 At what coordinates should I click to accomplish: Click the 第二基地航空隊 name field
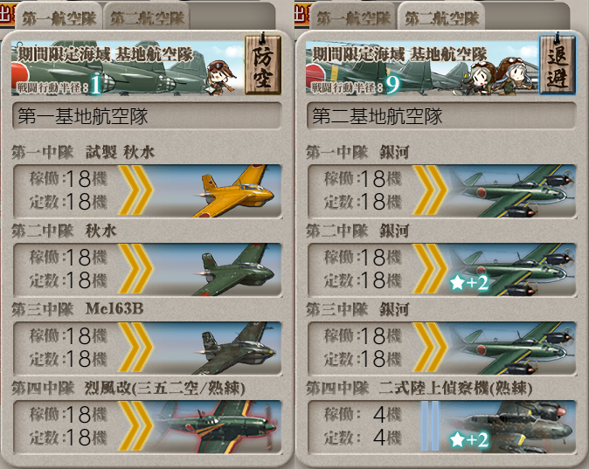click(x=442, y=115)
